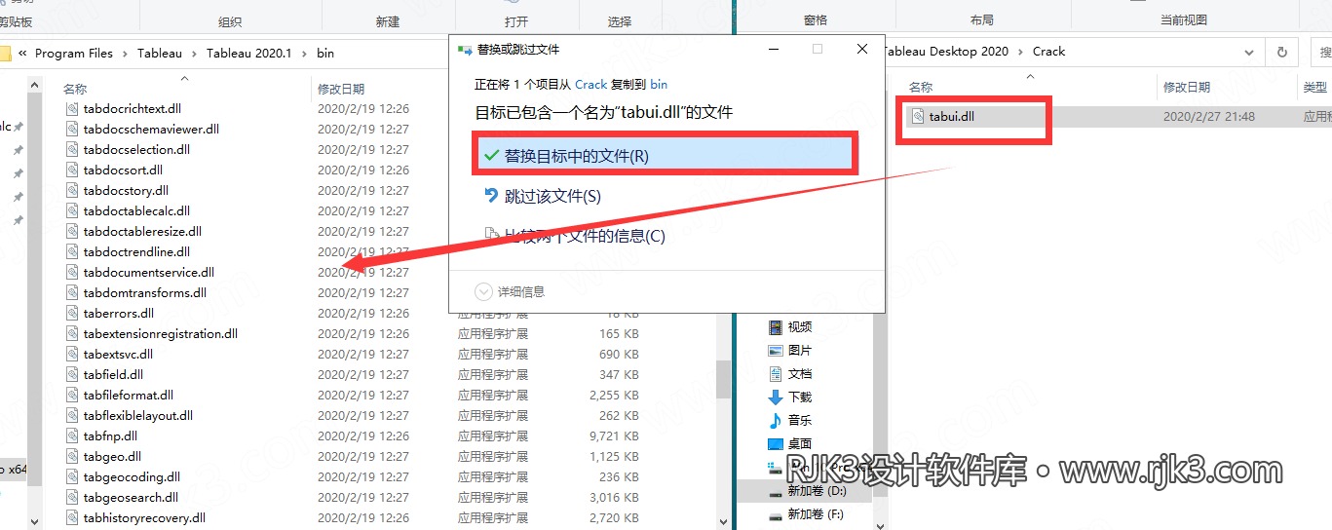The width and height of the screenshot is (1332, 530).
Task: Open 新加卷 (F:) drive in navigation pane
Action: point(816,514)
